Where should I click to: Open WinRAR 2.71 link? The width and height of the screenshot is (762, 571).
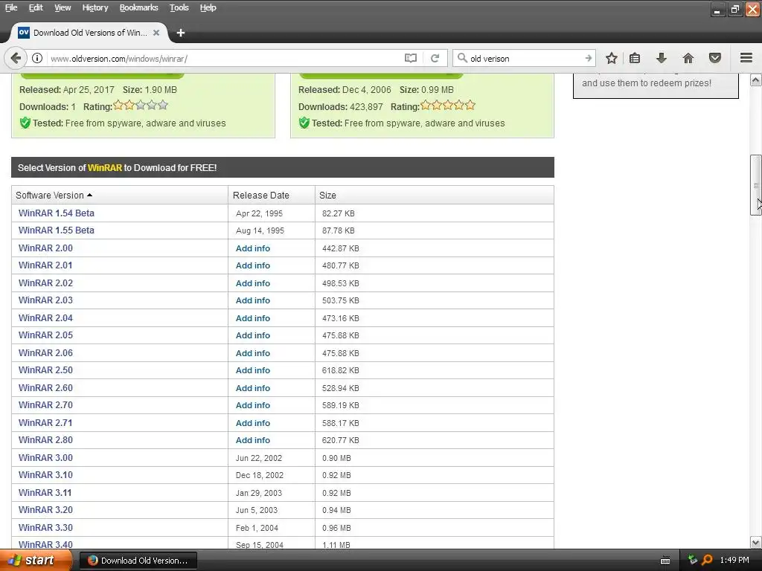pos(45,422)
